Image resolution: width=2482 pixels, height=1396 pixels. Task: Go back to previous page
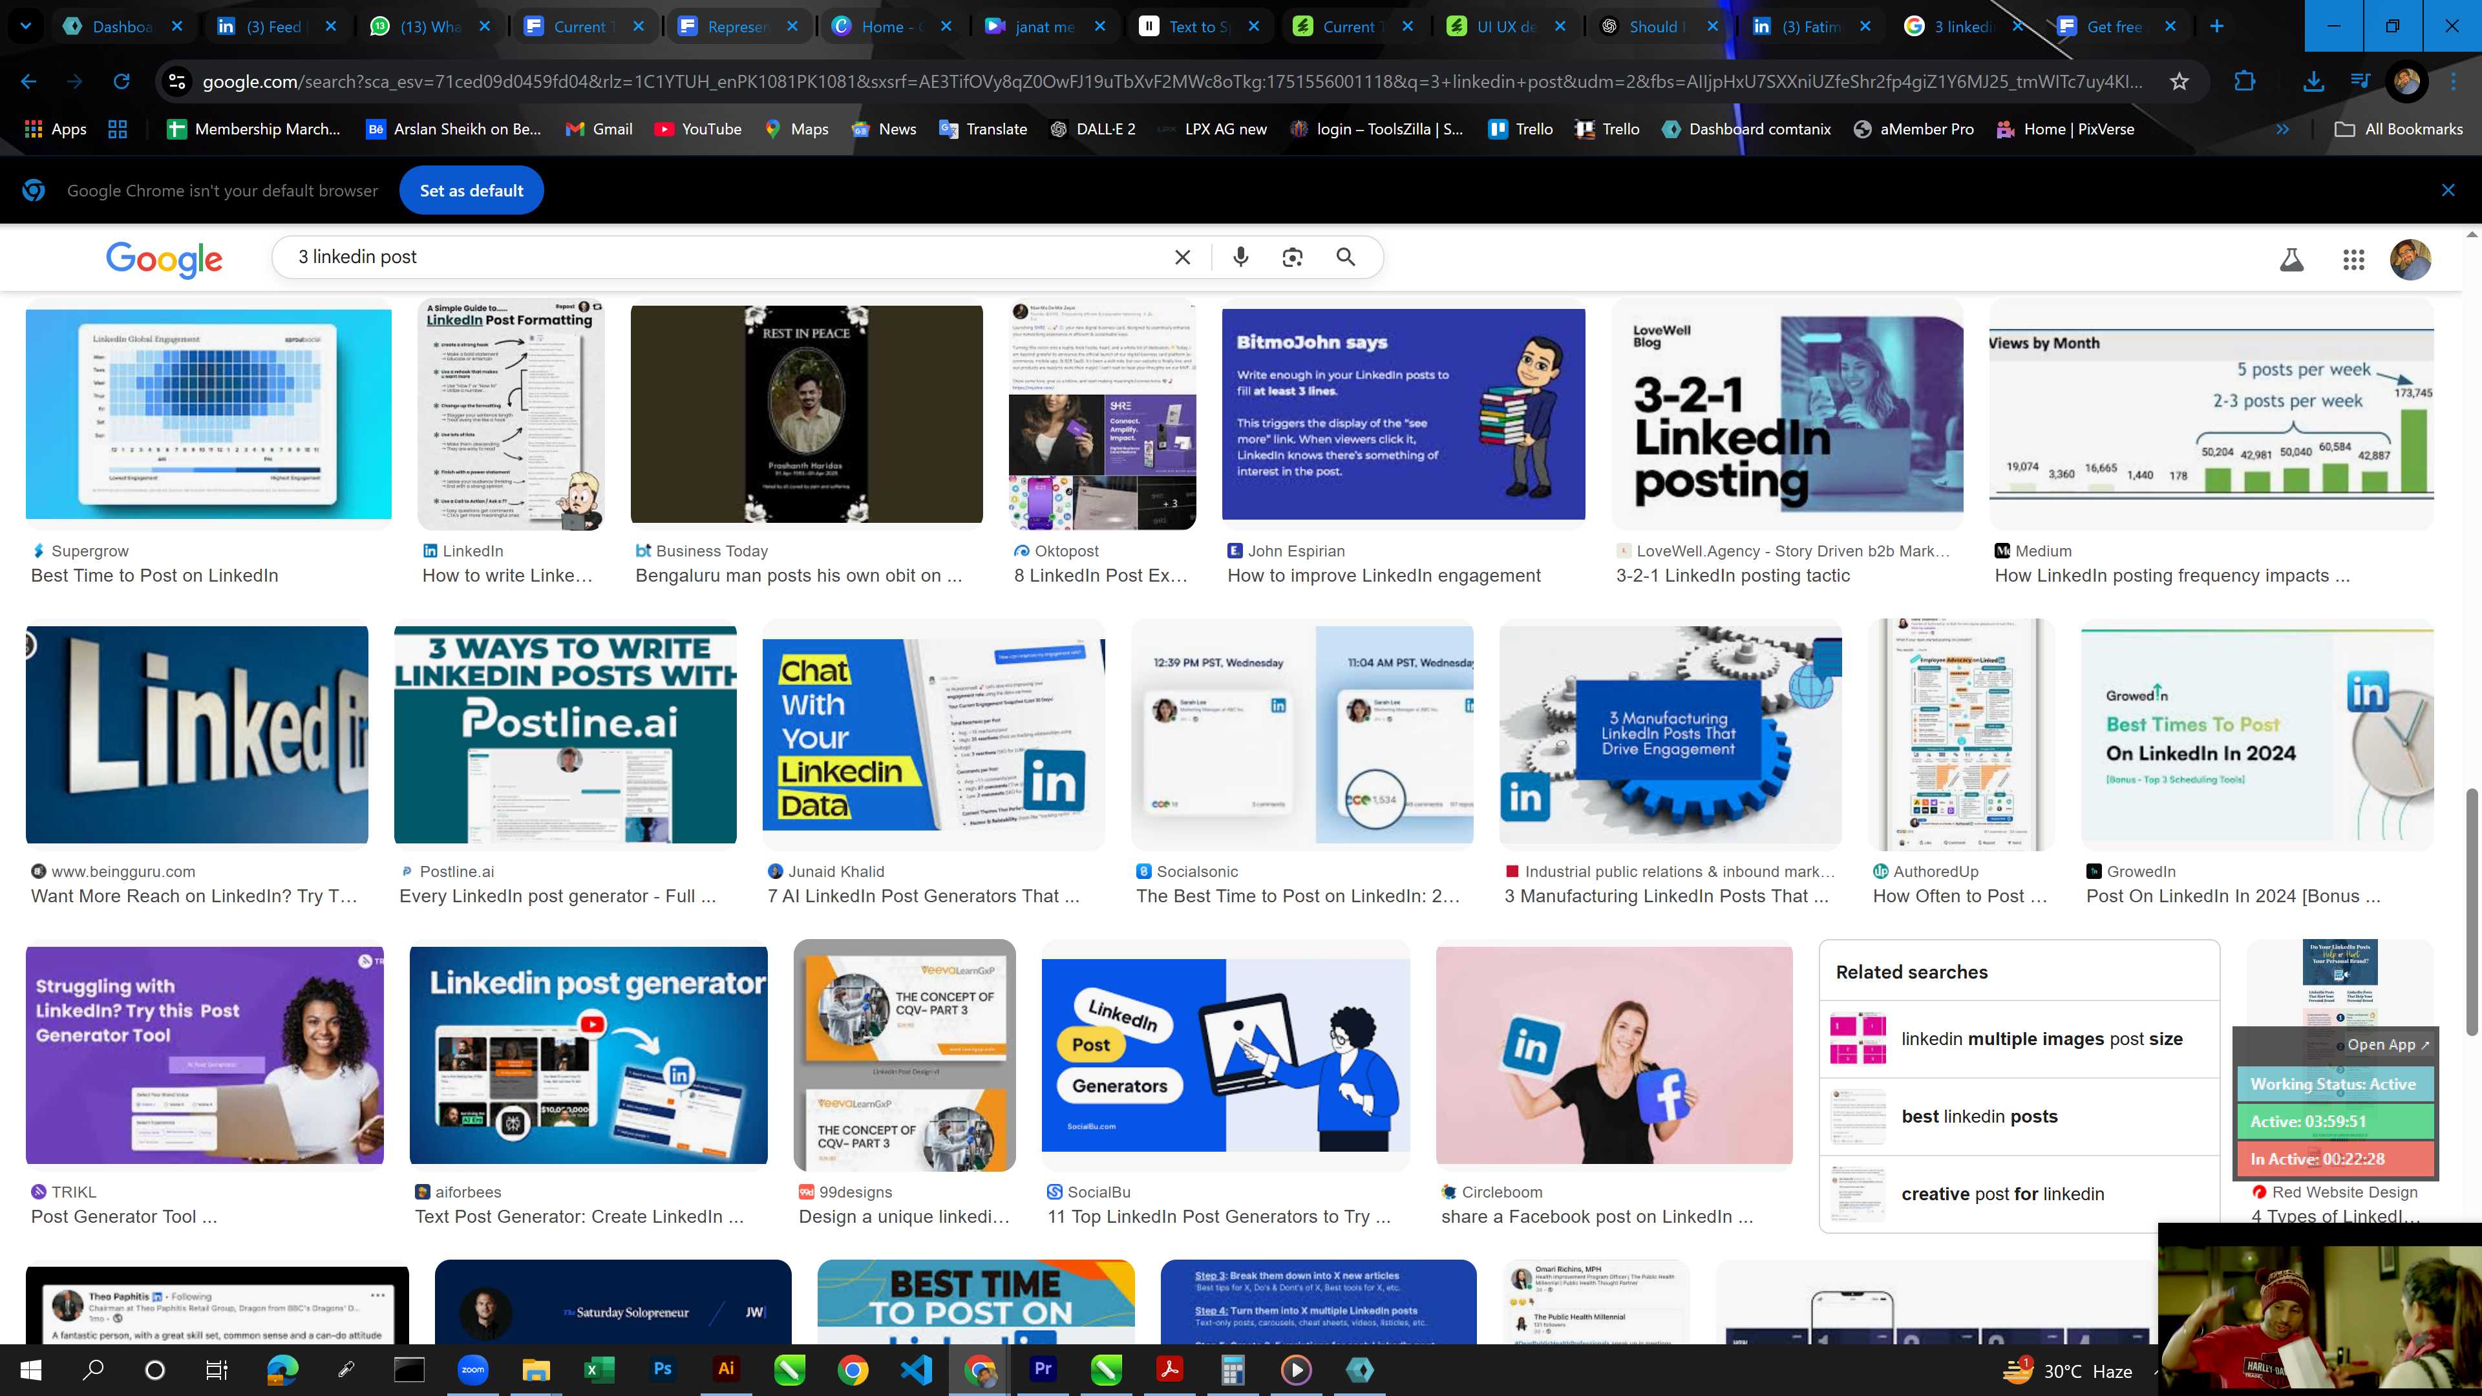29,82
